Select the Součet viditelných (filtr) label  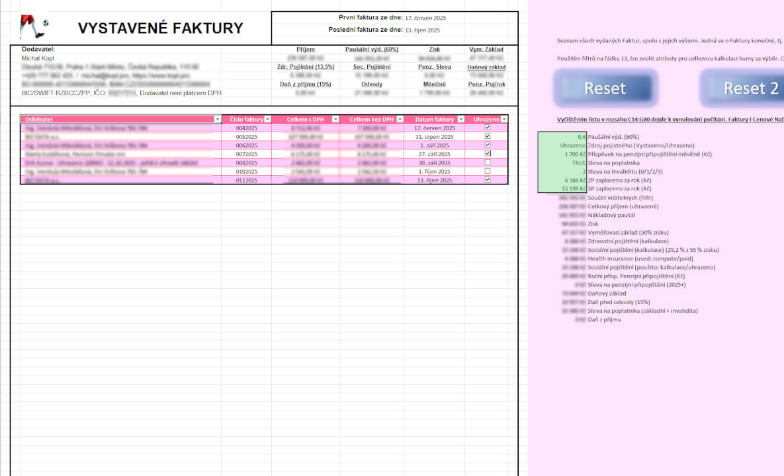tap(620, 198)
